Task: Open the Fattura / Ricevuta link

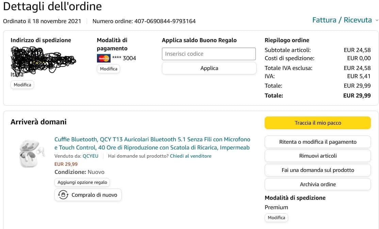Action: 342,20
